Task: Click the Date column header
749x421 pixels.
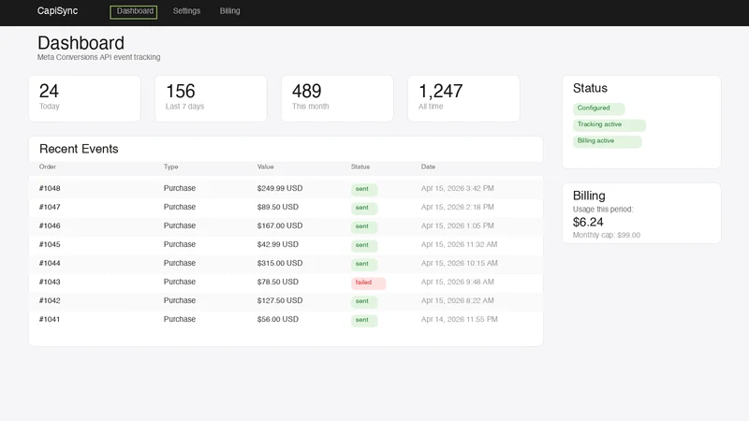Action: (428, 167)
